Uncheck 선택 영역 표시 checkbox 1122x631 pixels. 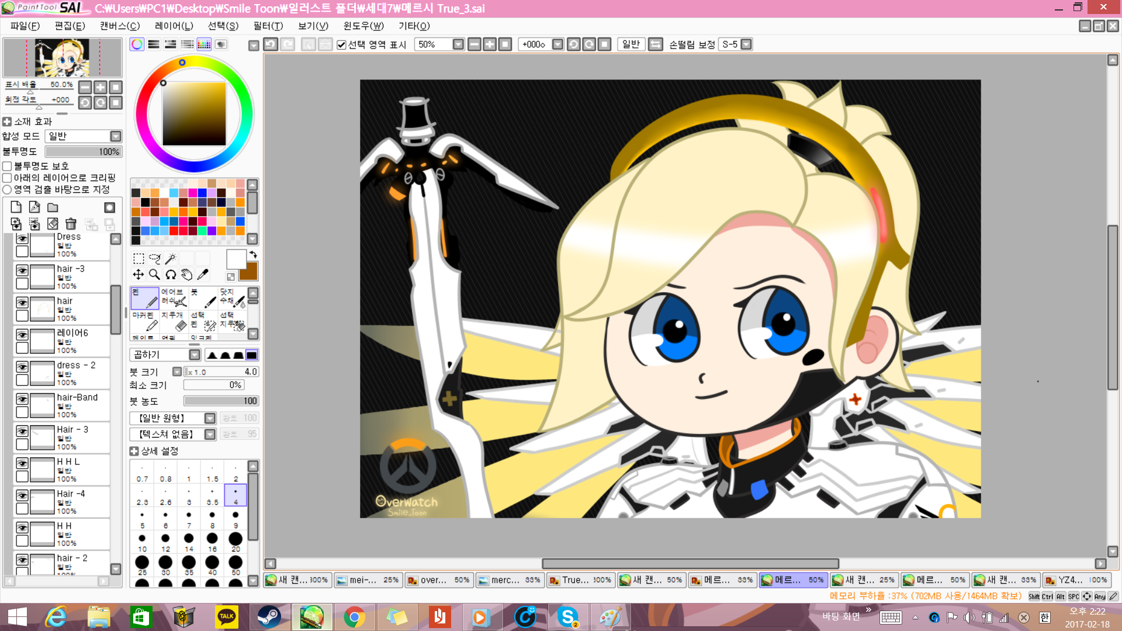pyautogui.click(x=342, y=44)
